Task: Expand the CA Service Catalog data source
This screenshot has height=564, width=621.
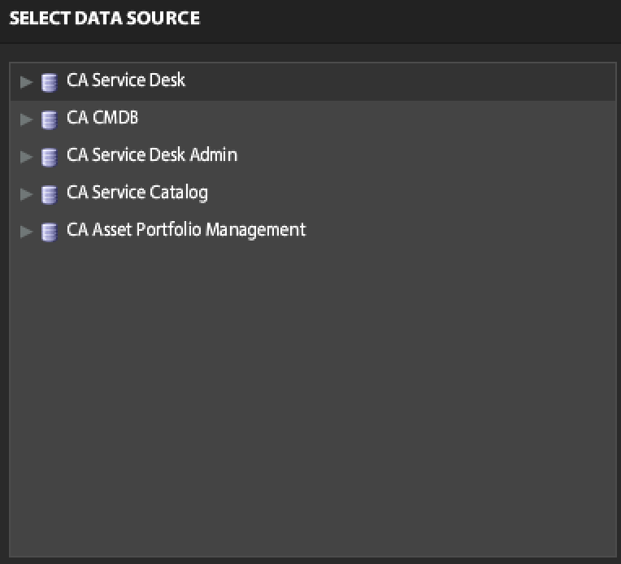Action: coord(26,194)
